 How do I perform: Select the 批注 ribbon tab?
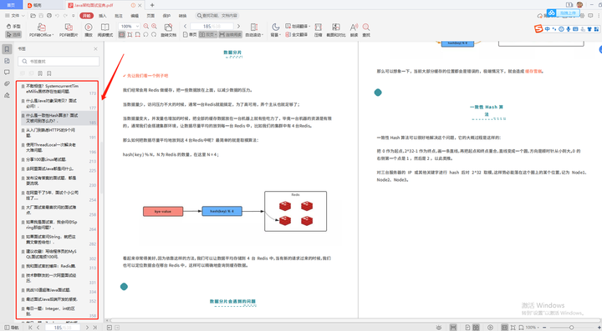pyautogui.click(x=119, y=16)
